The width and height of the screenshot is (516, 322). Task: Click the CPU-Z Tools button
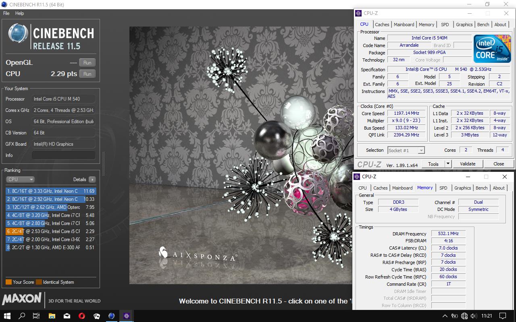coord(433,164)
